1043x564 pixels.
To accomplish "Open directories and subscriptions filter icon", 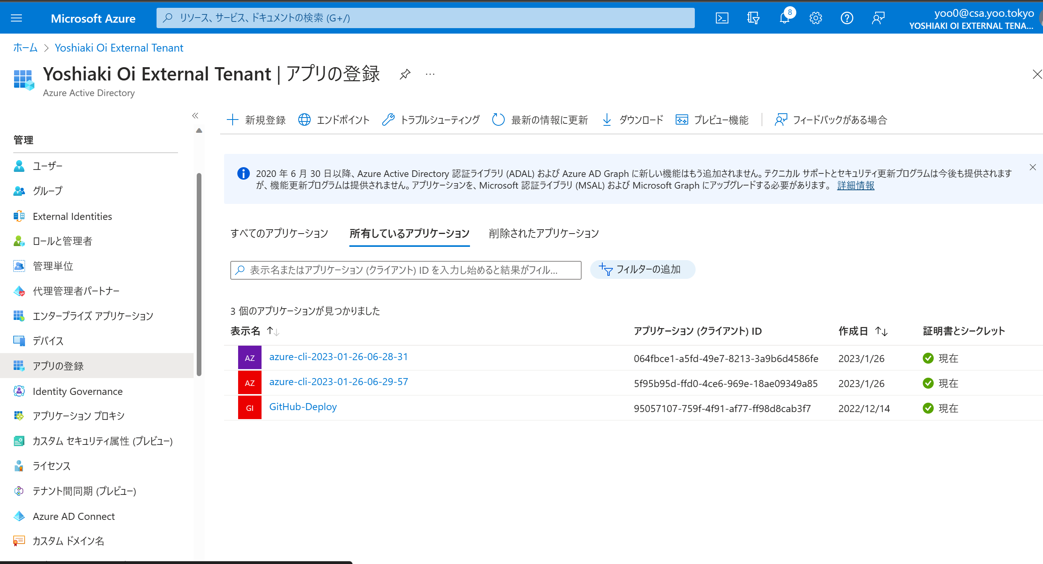I will tap(753, 18).
